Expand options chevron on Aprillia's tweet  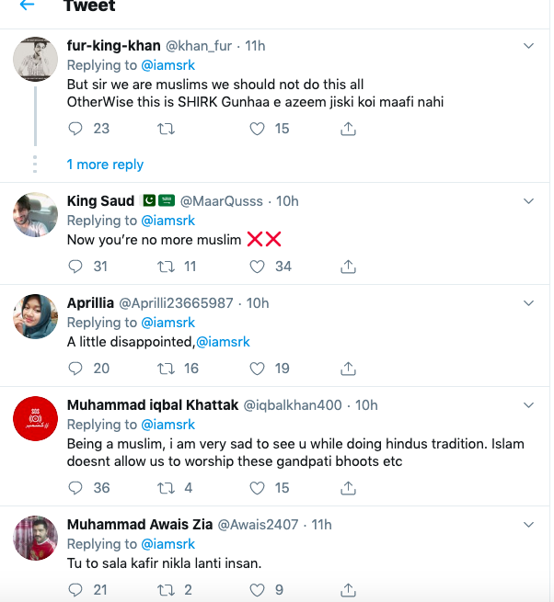pyautogui.click(x=529, y=302)
